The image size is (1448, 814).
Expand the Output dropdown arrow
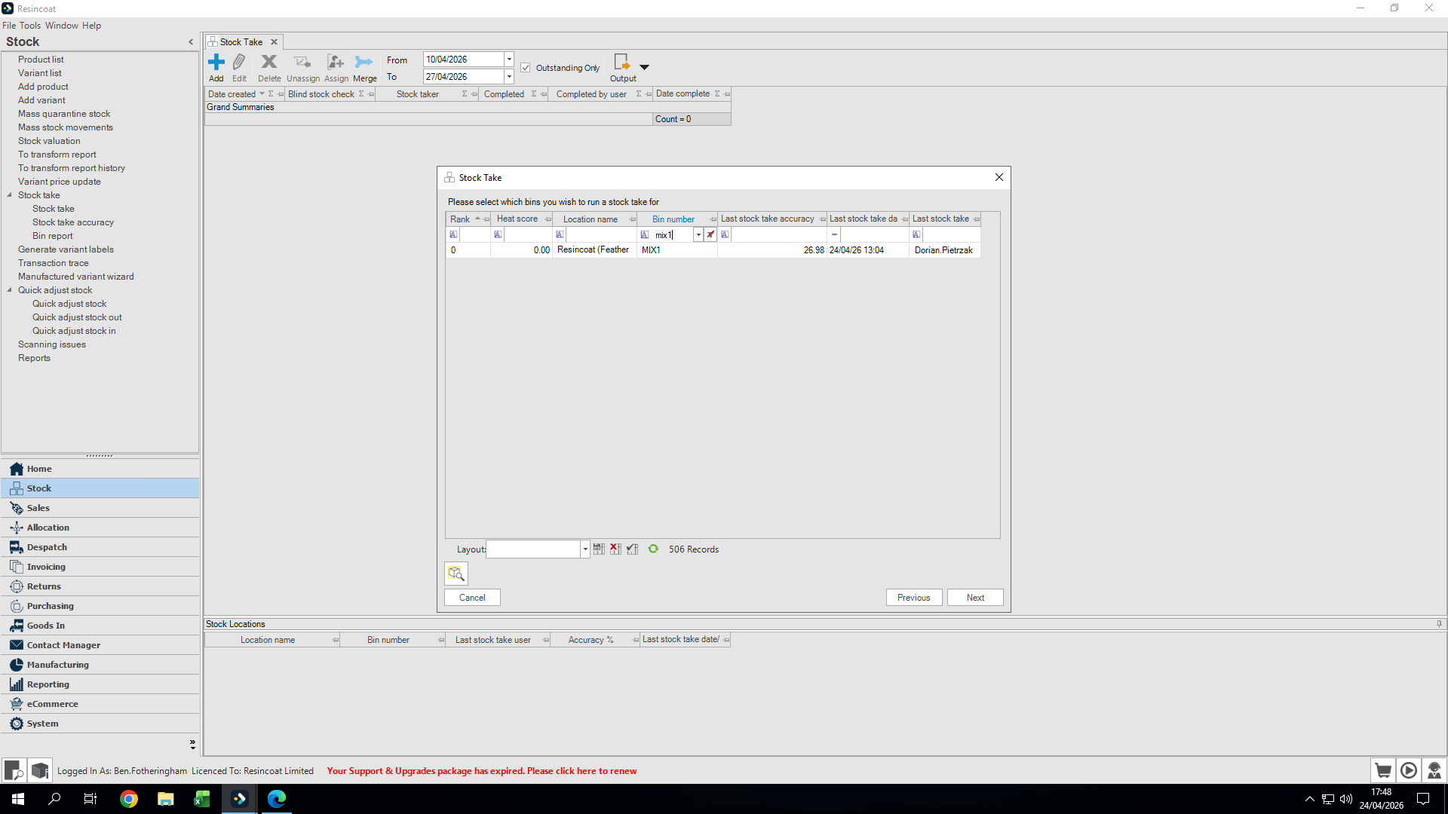click(644, 67)
